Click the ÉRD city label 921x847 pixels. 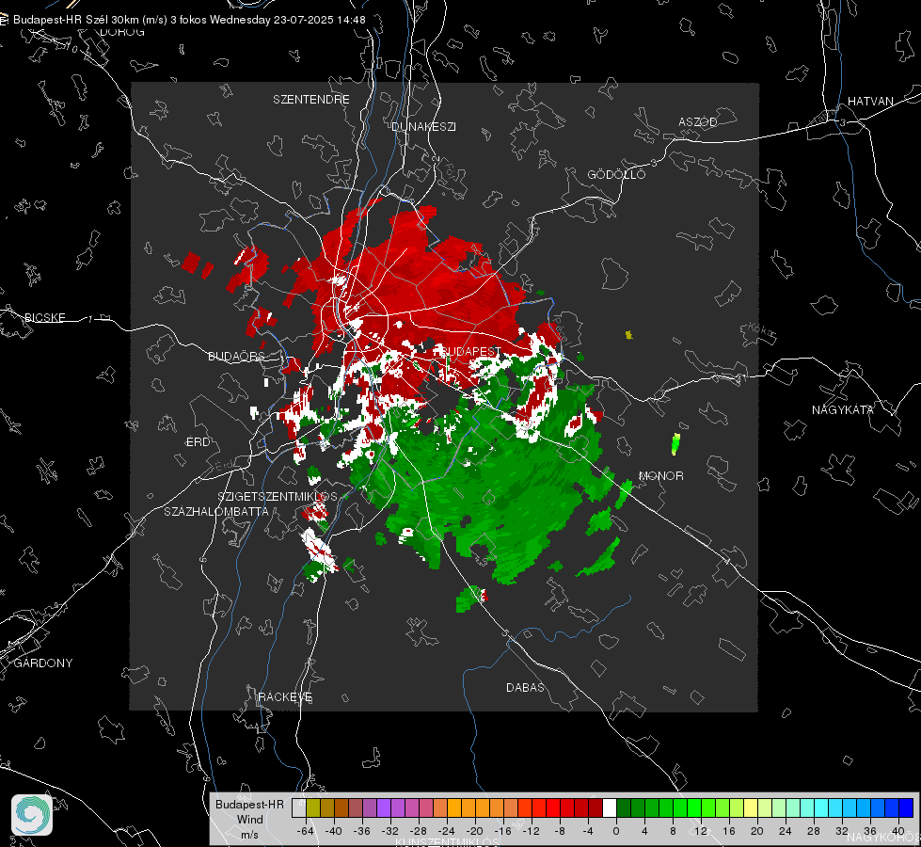(198, 442)
